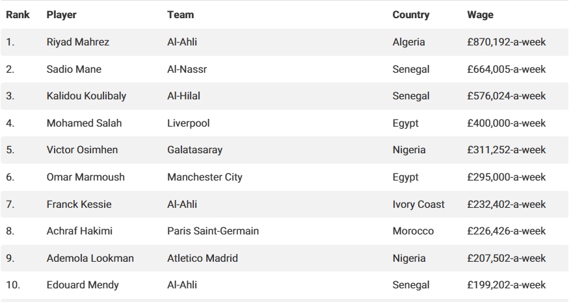Select Sadio Mane in the Player column

74,69
